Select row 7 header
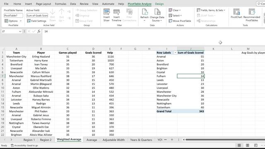This screenshot has height=149, width=265. (x=2, y=76)
